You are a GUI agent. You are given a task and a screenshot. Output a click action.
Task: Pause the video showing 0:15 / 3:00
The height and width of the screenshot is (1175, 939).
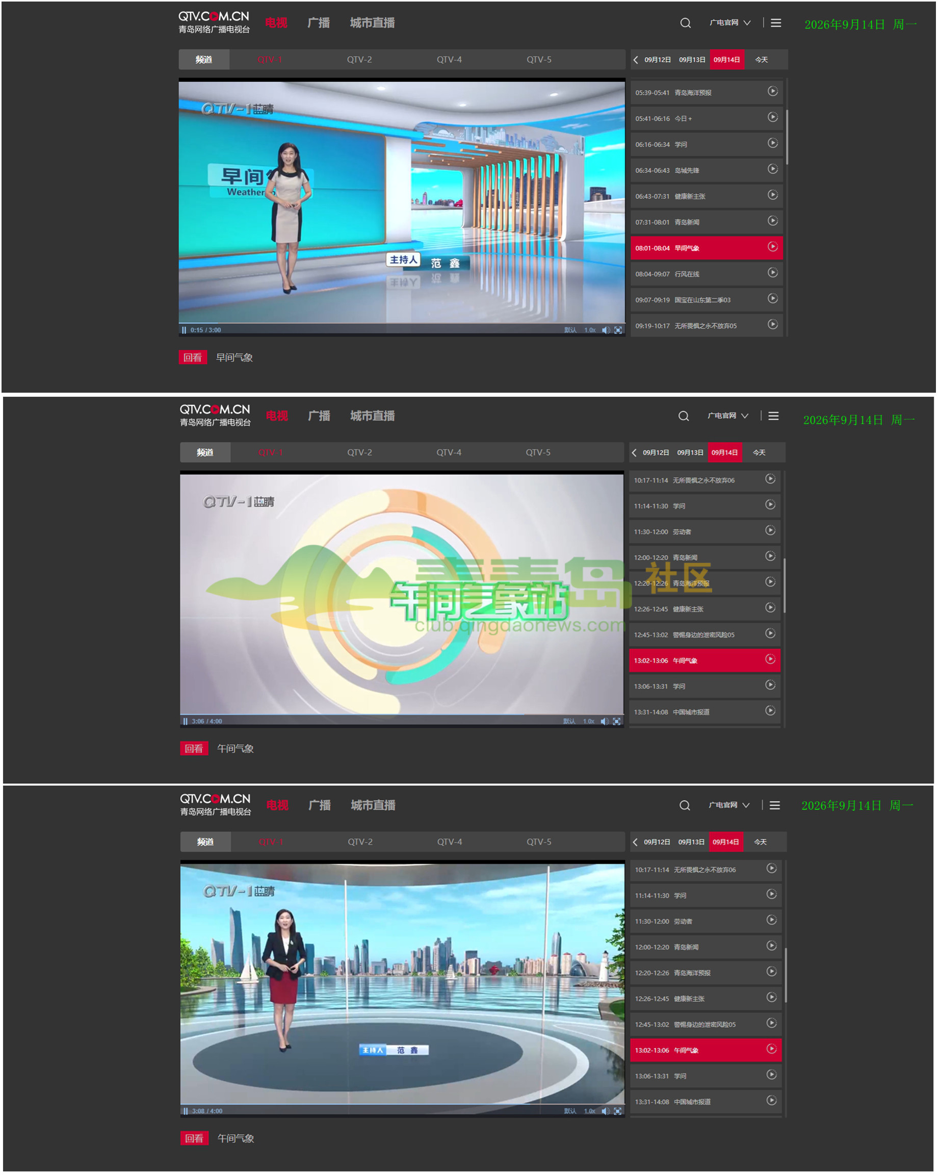coord(184,330)
